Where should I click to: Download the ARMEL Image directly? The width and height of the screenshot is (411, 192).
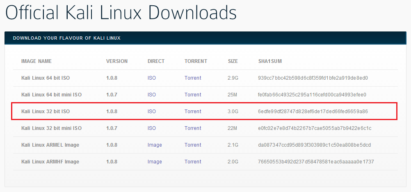[x=155, y=145]
